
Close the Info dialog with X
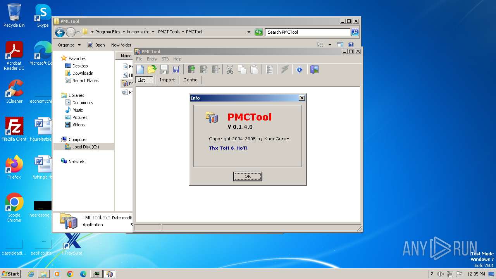[x=302, y=98]
